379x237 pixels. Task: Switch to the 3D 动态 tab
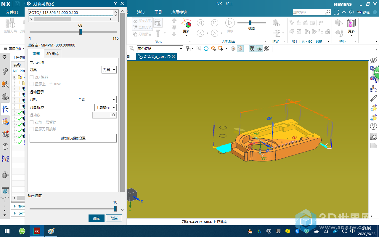click(x=53, y=54)
